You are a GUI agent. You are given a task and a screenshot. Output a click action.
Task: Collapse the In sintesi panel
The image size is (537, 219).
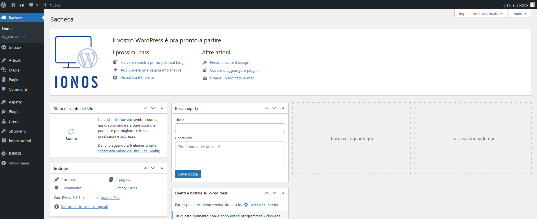tap(162, 168)
